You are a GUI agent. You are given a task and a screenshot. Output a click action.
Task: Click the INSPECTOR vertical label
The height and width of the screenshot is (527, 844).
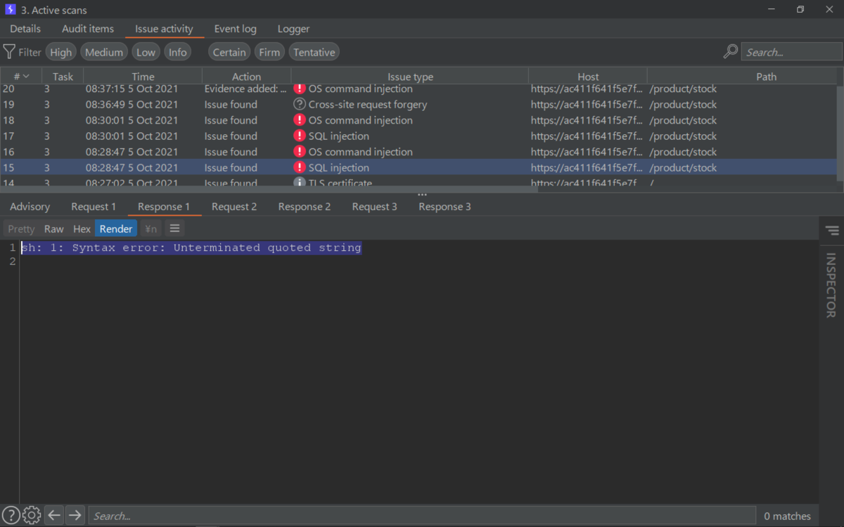(x=831, y=285)
